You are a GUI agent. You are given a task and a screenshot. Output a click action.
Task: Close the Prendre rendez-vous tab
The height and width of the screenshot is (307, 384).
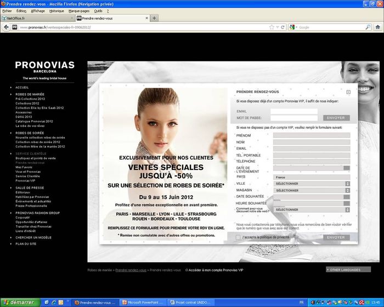tap(146, 18)
